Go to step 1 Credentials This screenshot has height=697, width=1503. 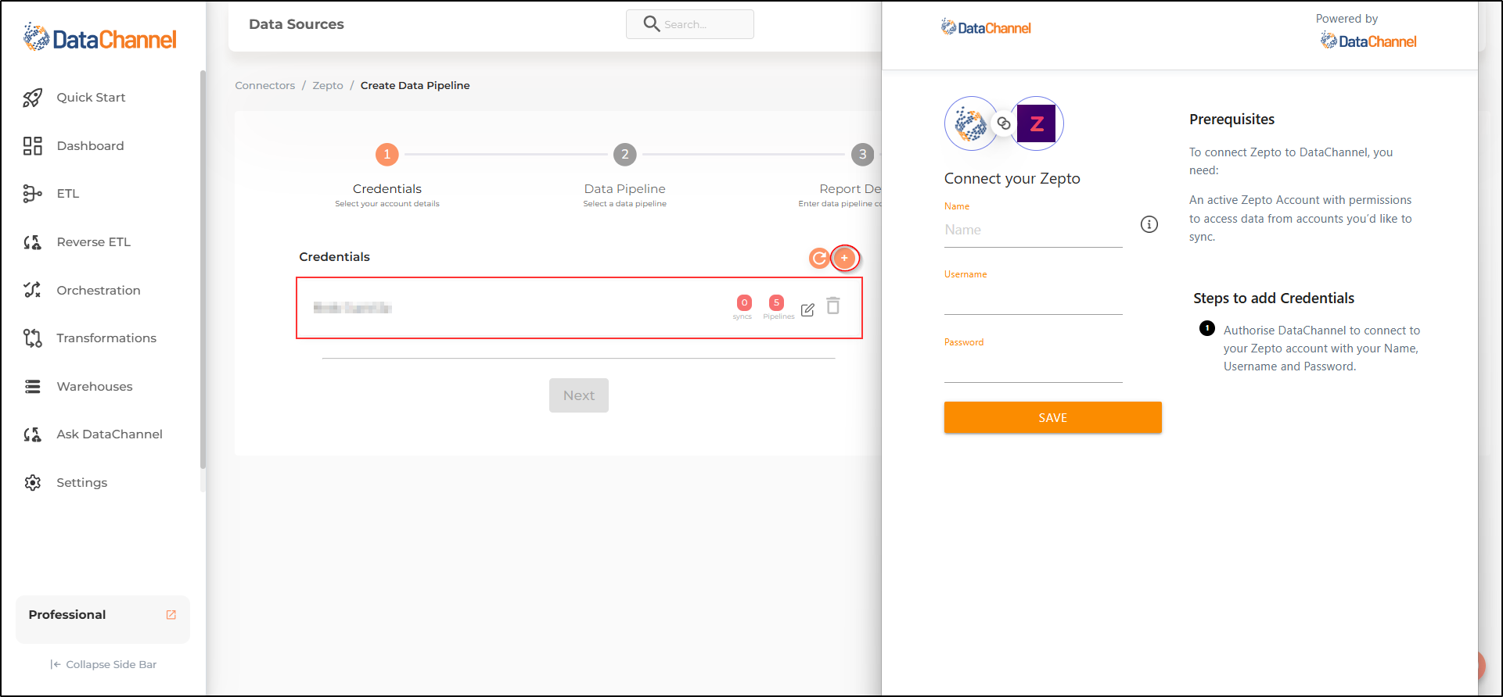click(x=387, y=155)
